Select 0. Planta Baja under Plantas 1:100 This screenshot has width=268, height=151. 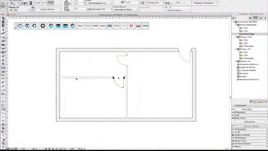coord(247,46)
